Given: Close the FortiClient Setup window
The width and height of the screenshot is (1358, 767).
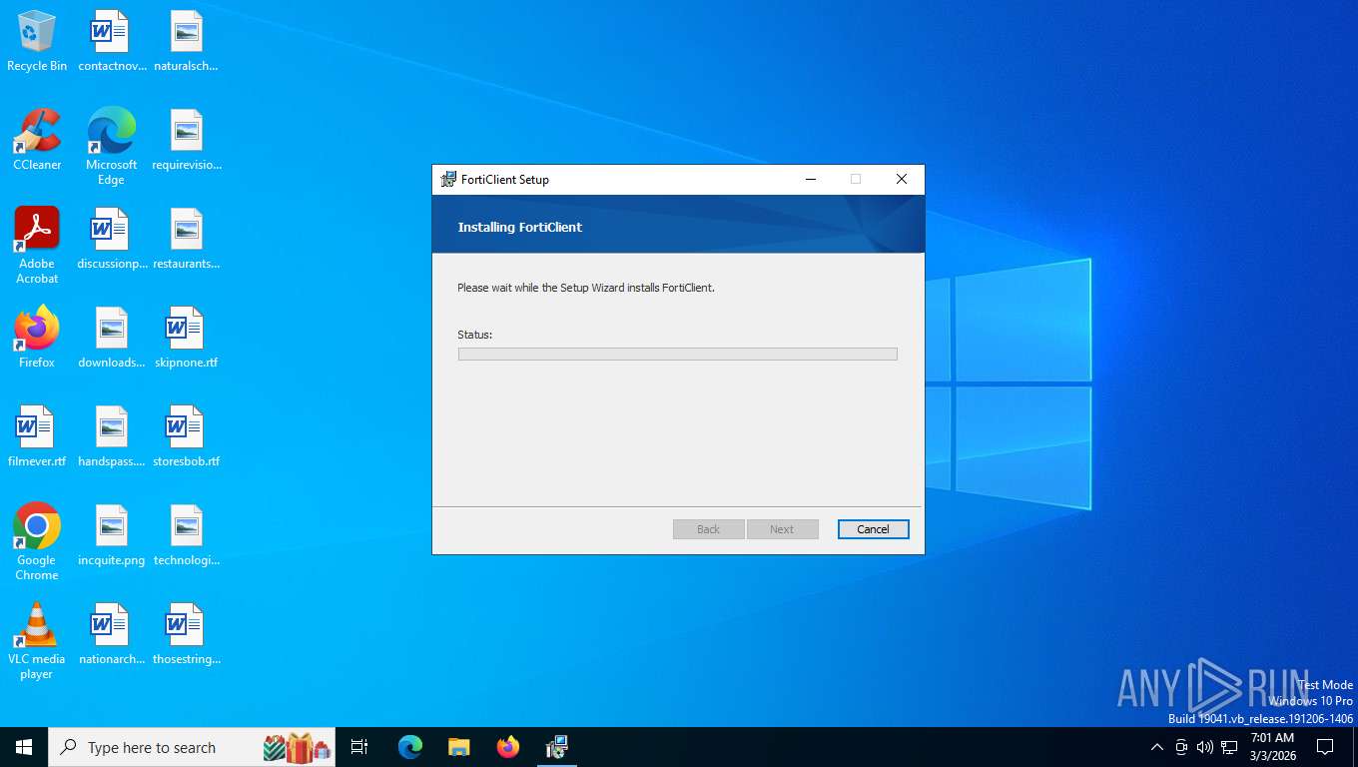Looking at the screenshot, I should pyautogui.click(x=901, y=180).
